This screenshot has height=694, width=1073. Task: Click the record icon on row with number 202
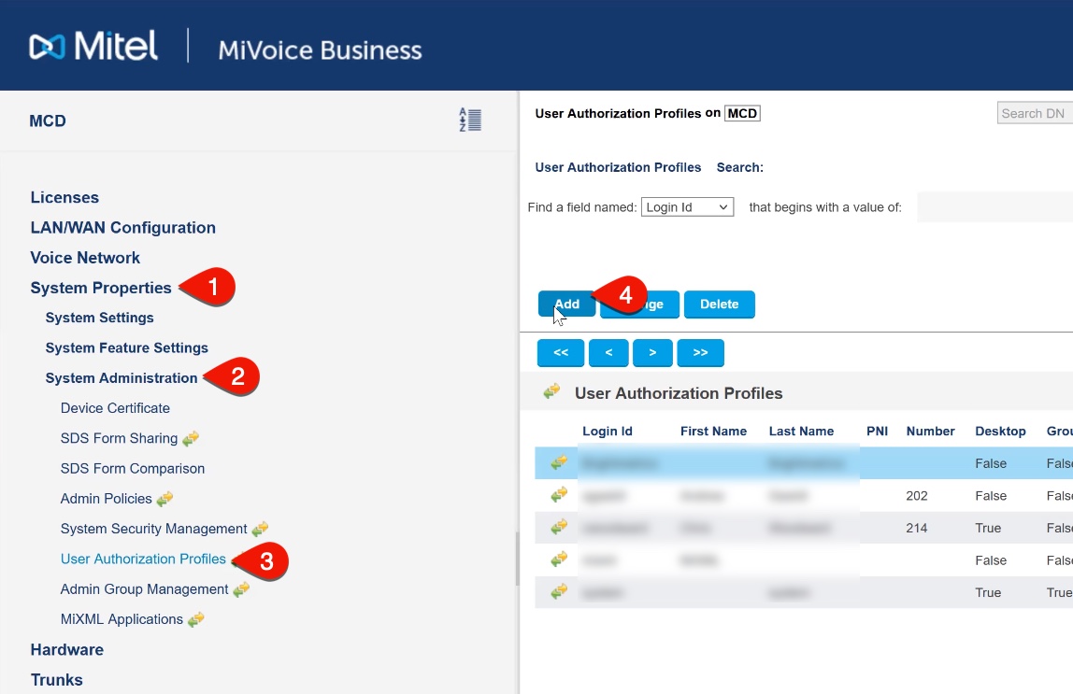coord(556,495)
